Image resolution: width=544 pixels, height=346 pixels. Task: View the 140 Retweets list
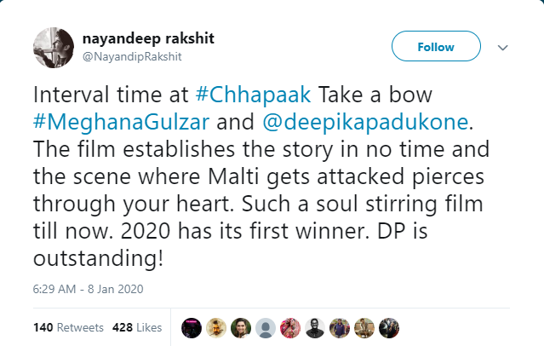click(68, 327)
